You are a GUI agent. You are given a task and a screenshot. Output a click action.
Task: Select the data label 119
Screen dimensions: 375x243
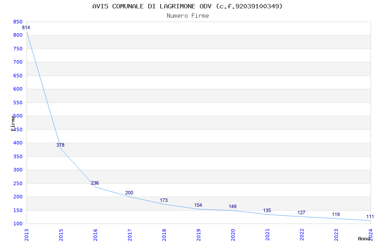[336, 215]
